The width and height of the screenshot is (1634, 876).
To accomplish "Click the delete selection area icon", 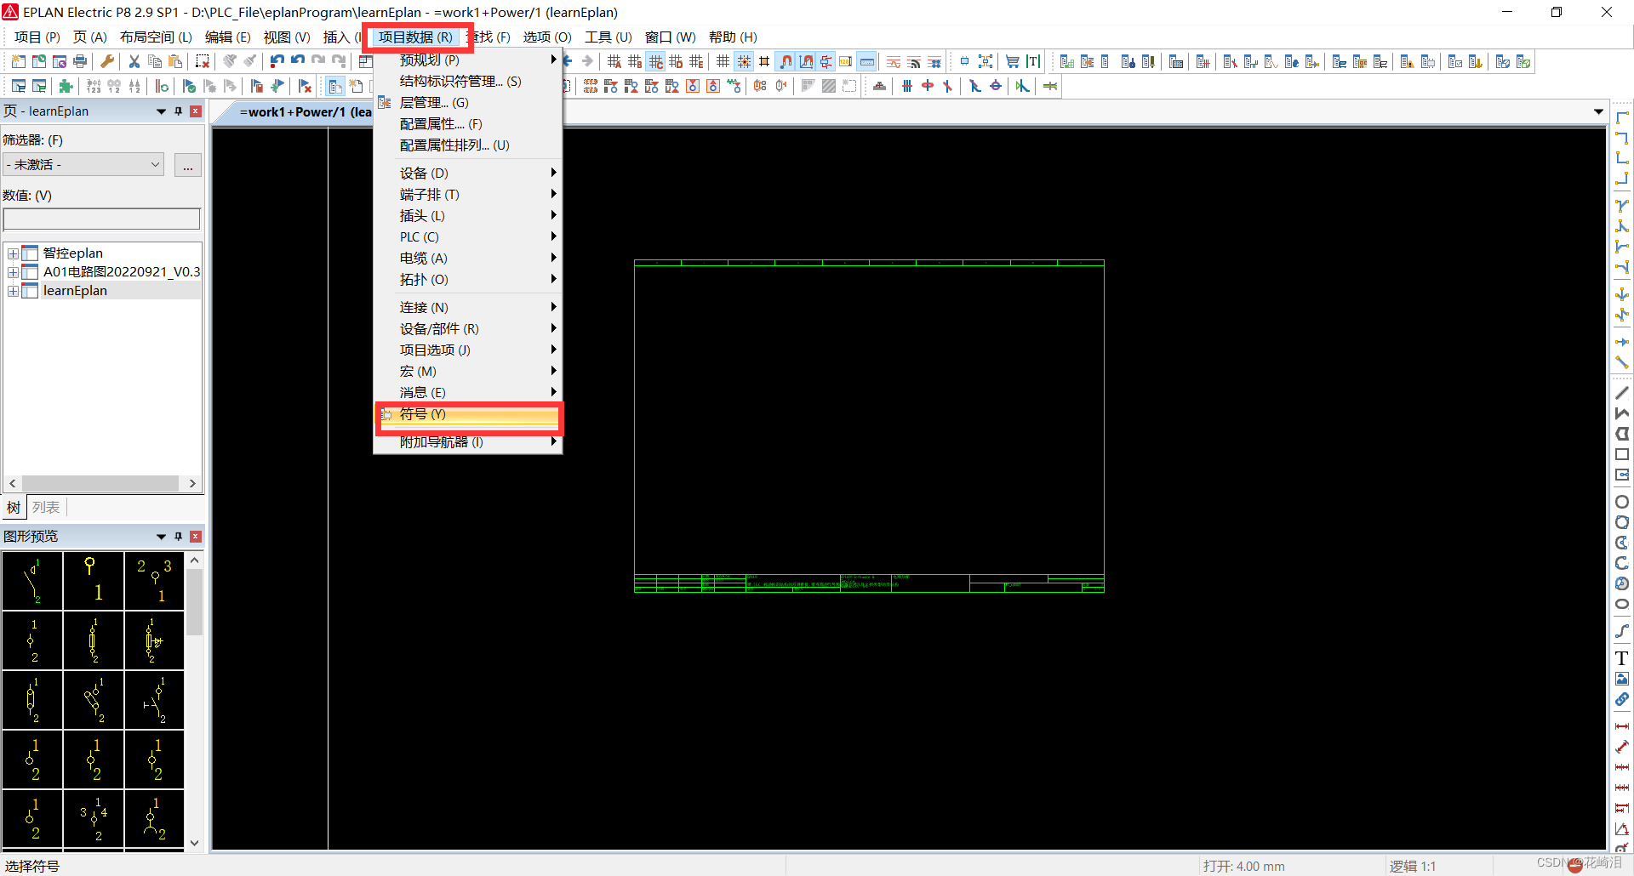I will [x=203, y=61].
